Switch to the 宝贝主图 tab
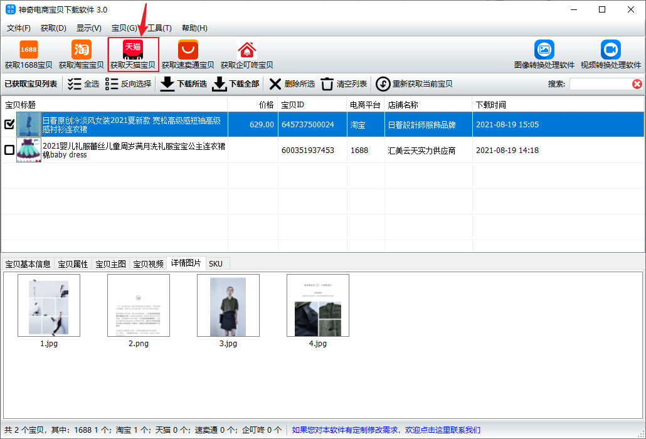This screenshot has height=439, width=646. [x=110, y=264]
